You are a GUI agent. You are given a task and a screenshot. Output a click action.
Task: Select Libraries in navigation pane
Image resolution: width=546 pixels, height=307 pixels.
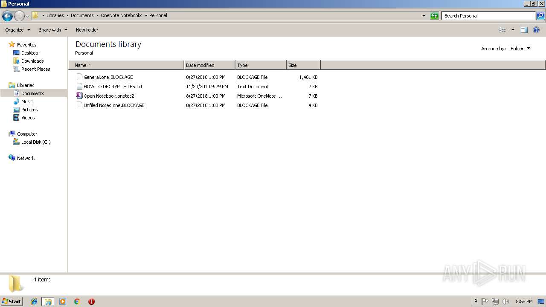(x=26, y=85)
